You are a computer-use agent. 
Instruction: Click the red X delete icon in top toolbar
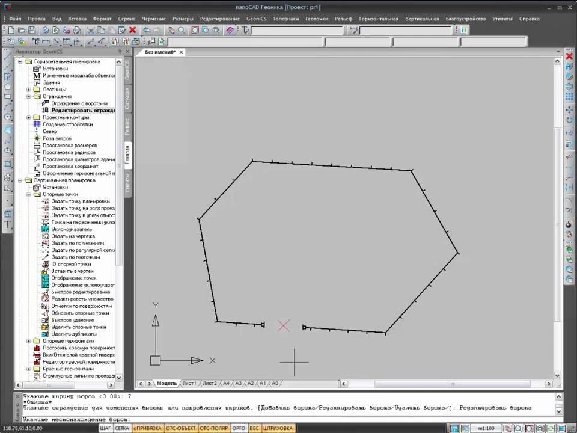132,30
